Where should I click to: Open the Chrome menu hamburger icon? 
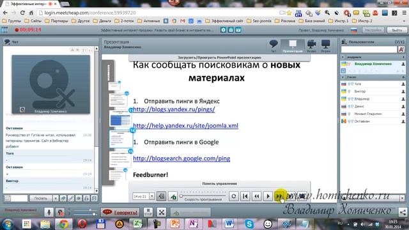point(404,13)
